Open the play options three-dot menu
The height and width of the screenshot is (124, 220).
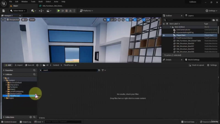(x=74, y=11)
